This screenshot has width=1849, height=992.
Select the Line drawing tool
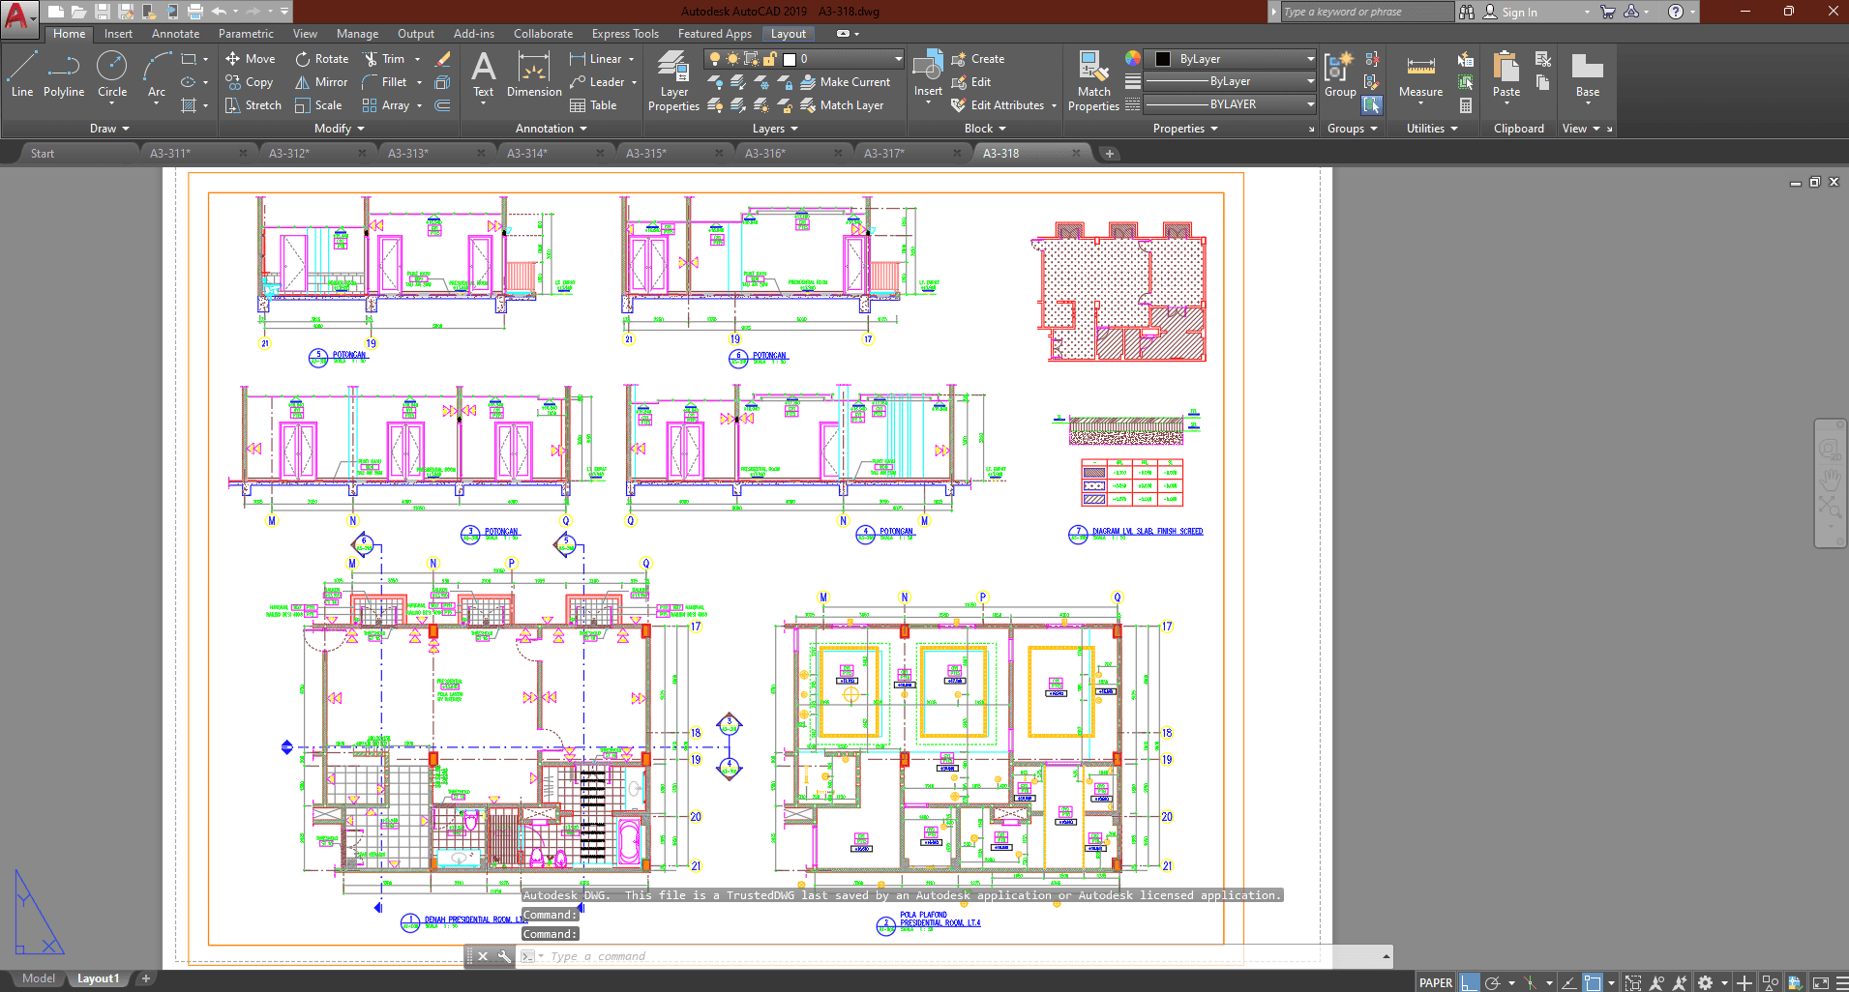(x=22, y=74)
